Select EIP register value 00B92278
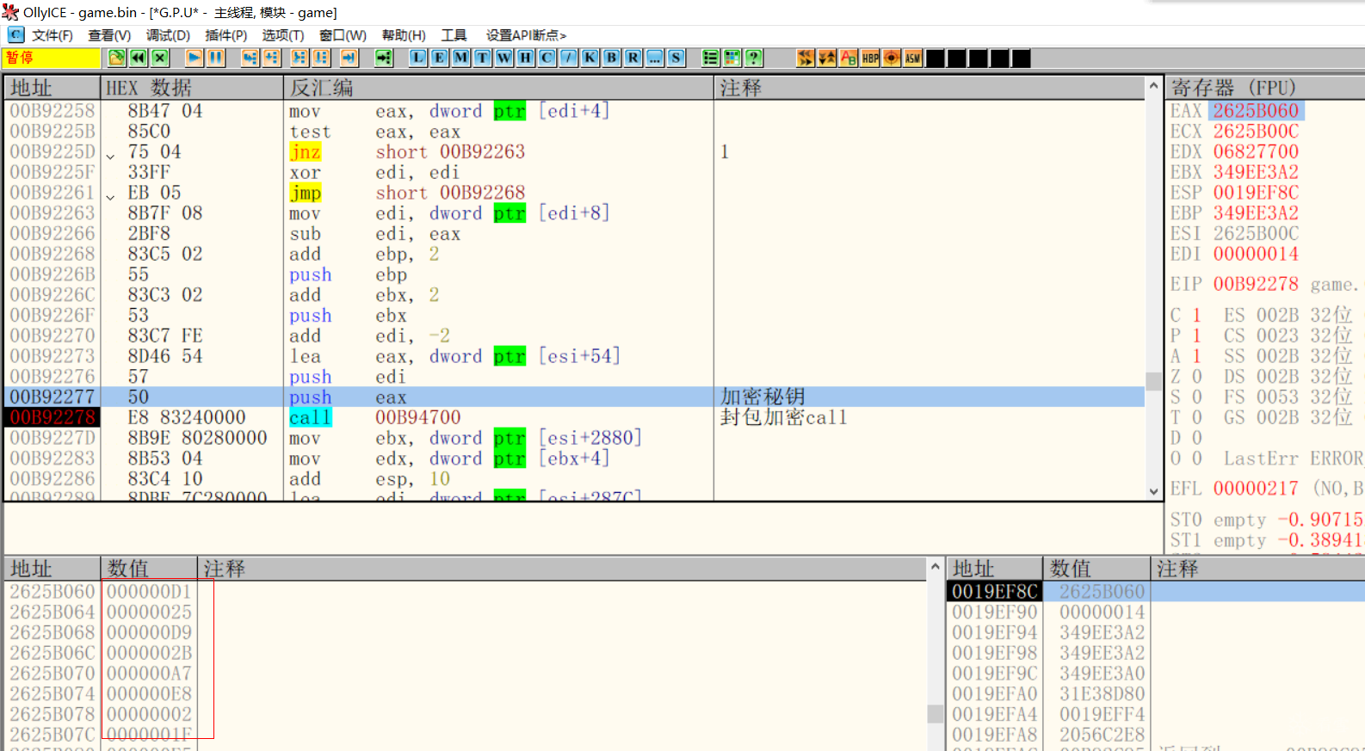Viewport: 1365px width, 751px height. point(1256,284)
